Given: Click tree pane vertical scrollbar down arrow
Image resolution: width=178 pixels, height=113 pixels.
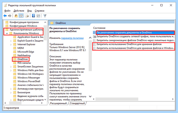Looking at the screenshot, I should pos(45,100).
